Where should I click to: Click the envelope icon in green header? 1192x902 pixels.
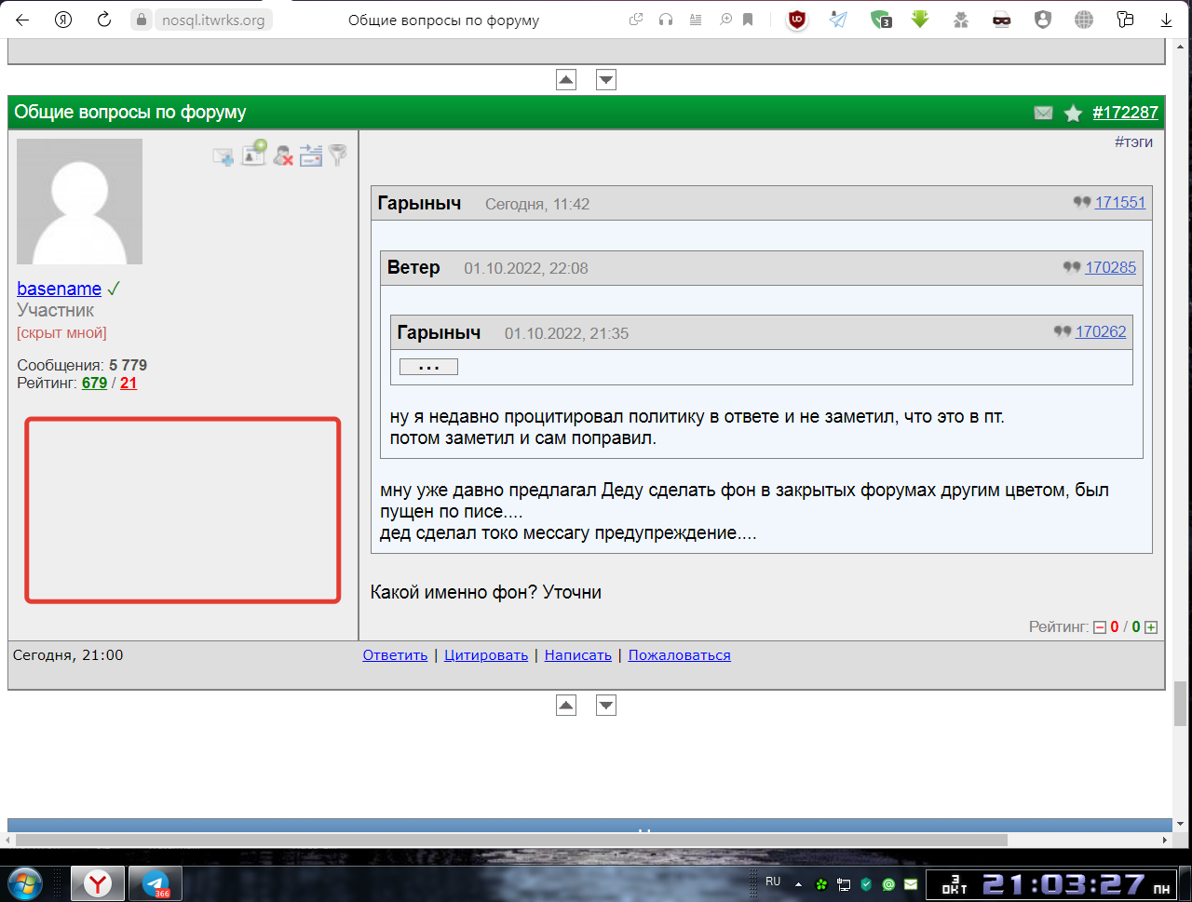click(1043, 113)
